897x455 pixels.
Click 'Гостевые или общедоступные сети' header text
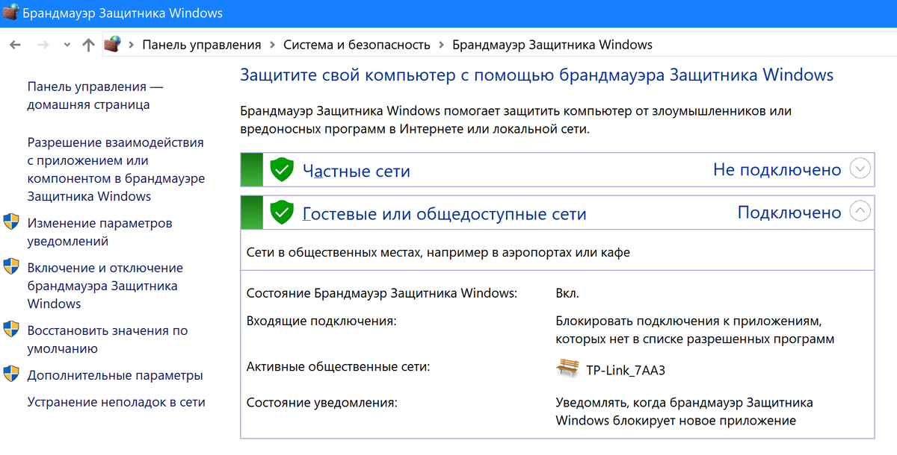coord(444,214)
